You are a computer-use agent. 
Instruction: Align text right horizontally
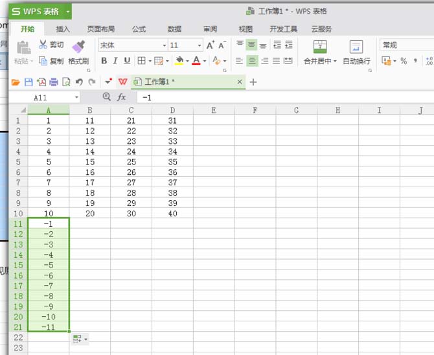264,61
